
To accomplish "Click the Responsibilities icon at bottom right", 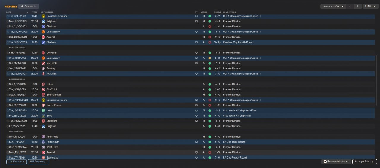I will click(x=325, y=162).
